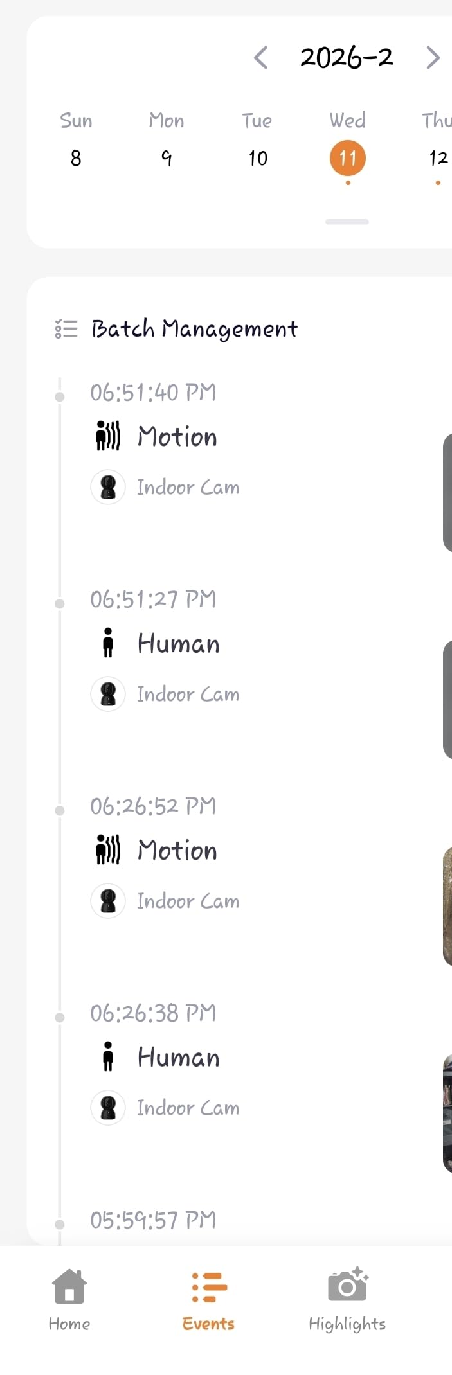Image resolution: width=452 pixels, height=1375 pixels.
Task: Open the Batch Management checklist icon
Action: click(x=66, y=329)
